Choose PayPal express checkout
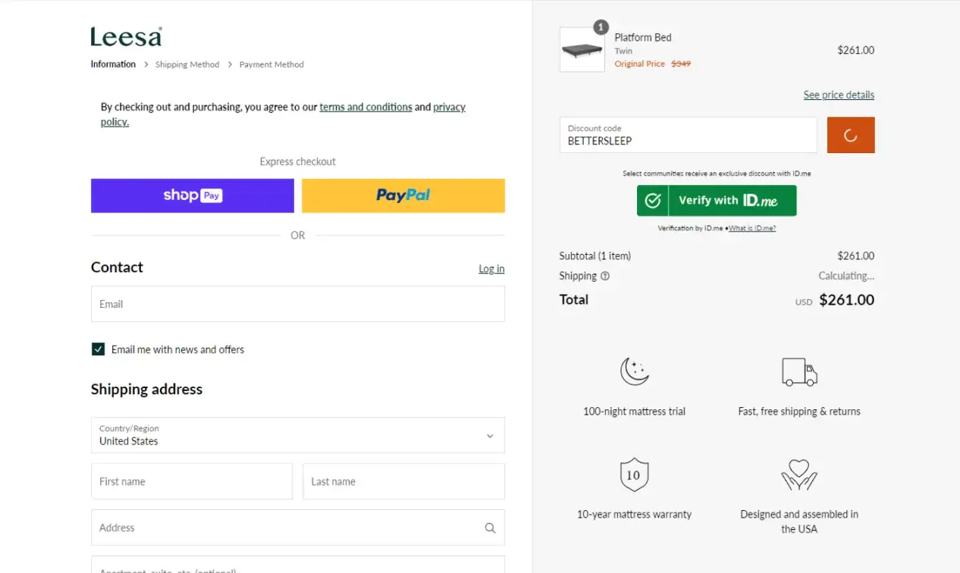Screen dimensions: 960x573 pyautogui.click(x=403, y=196)
